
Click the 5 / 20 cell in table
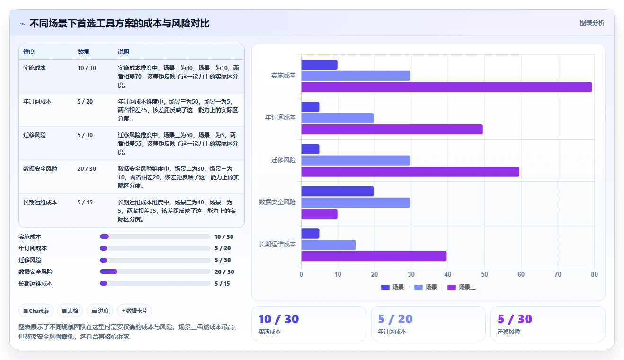pyautogui.click(x=85, y=102)
